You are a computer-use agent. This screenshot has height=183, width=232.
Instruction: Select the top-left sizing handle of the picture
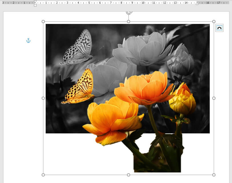[x=43, y=22]
